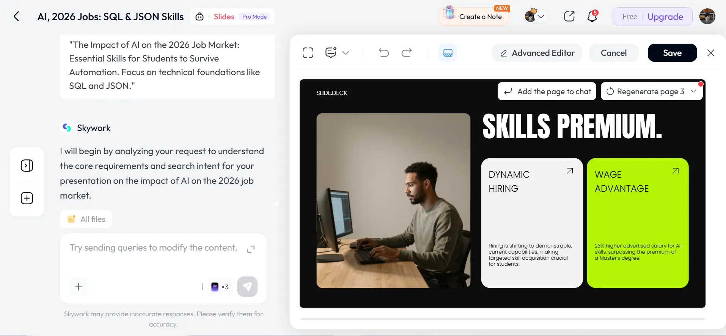The image size is (726, 336).
Task: Click the SLIDE.DECK label on slide
Action: point(332,93)
